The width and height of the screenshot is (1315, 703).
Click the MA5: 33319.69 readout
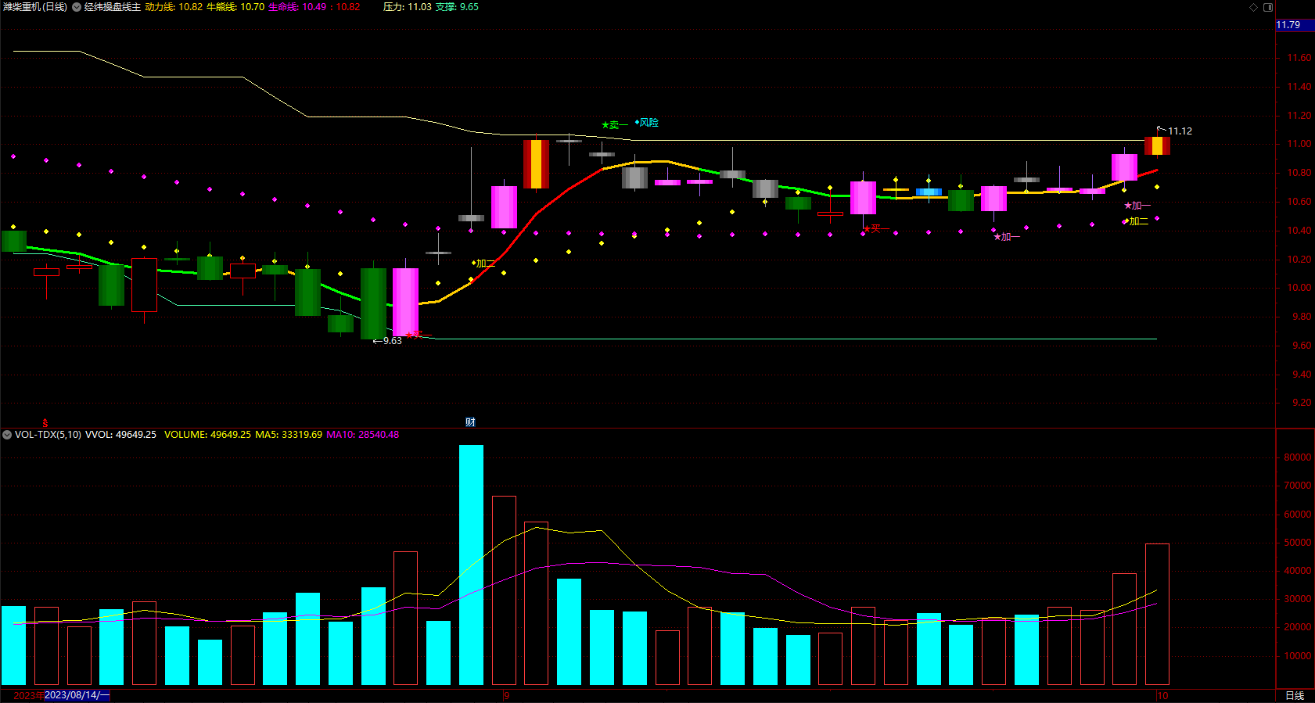(x=289, y=435)
